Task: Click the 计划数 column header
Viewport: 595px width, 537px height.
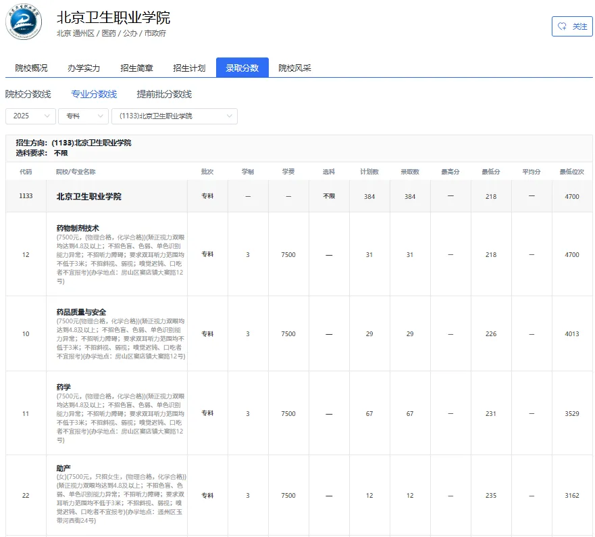Action: click(x=369, y=172)
